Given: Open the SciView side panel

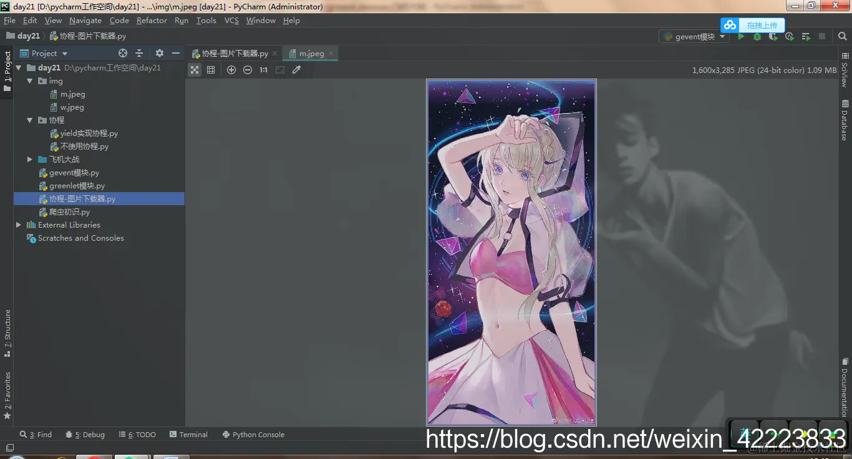Looking at the screenshot, I should click(x=845, y=70).
